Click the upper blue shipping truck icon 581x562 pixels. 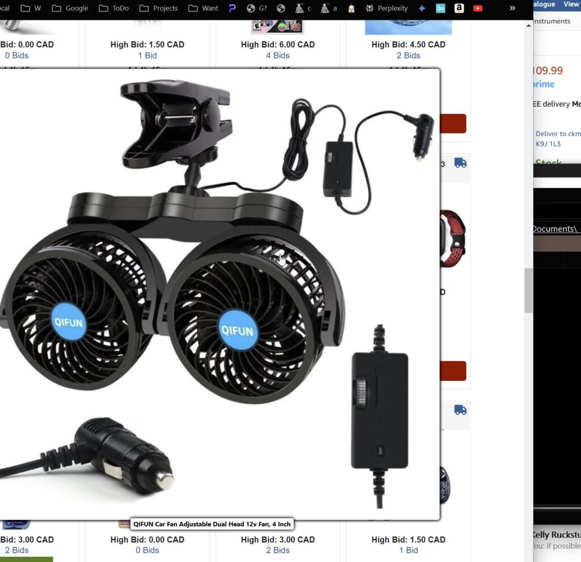click(460, 163)
